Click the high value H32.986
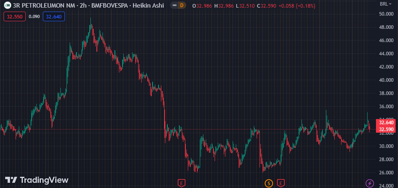Viewport: 398px width, 188px height. [224, 6]
